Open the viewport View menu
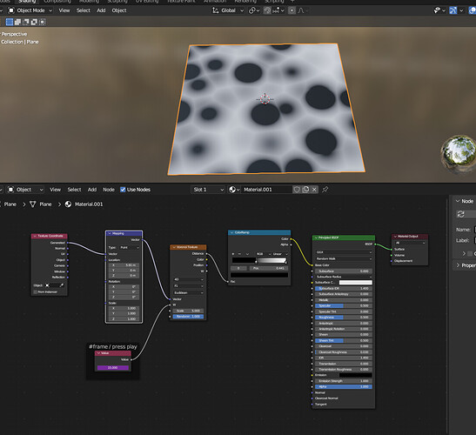 pyautogui.click(x=64, y=10)
